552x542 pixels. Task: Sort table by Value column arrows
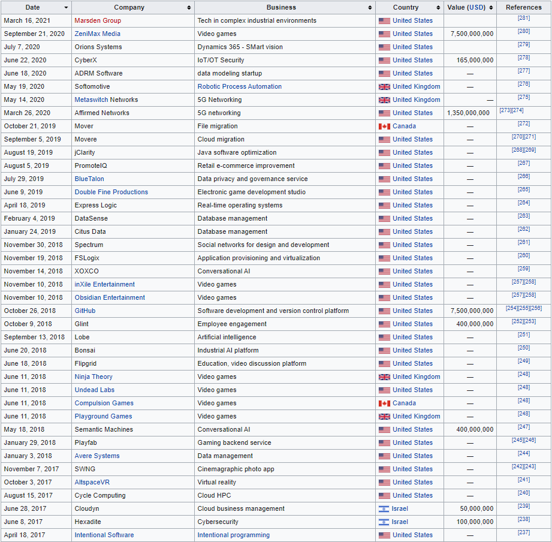click(x=491, y=8)
